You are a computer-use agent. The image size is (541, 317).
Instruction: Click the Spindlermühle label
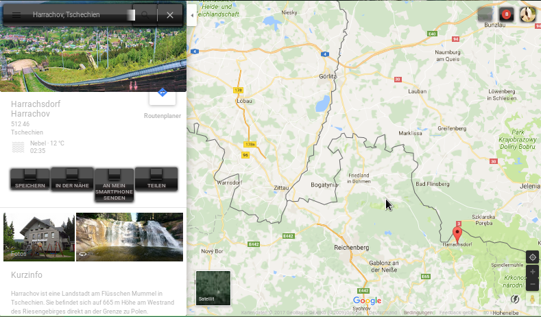click(507, 266)
